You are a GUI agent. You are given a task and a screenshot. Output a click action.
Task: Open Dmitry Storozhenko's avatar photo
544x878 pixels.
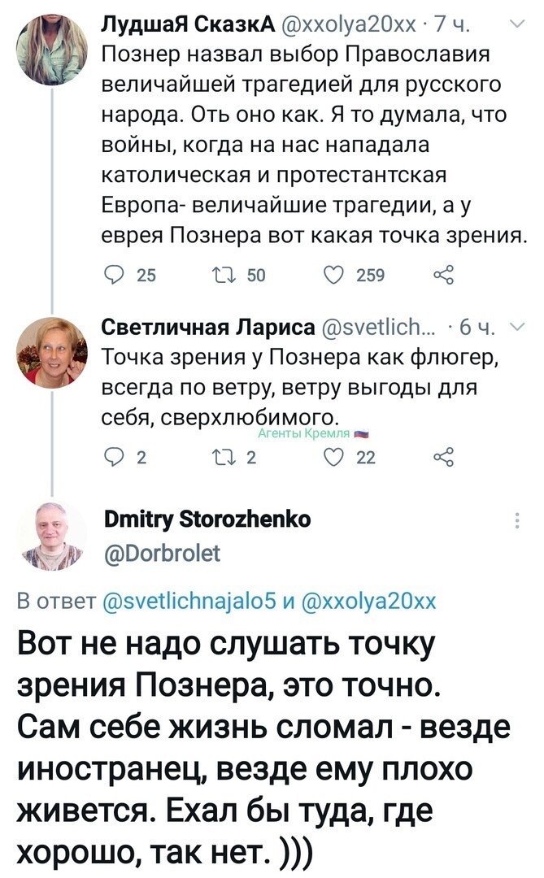(x=51, y=537)
